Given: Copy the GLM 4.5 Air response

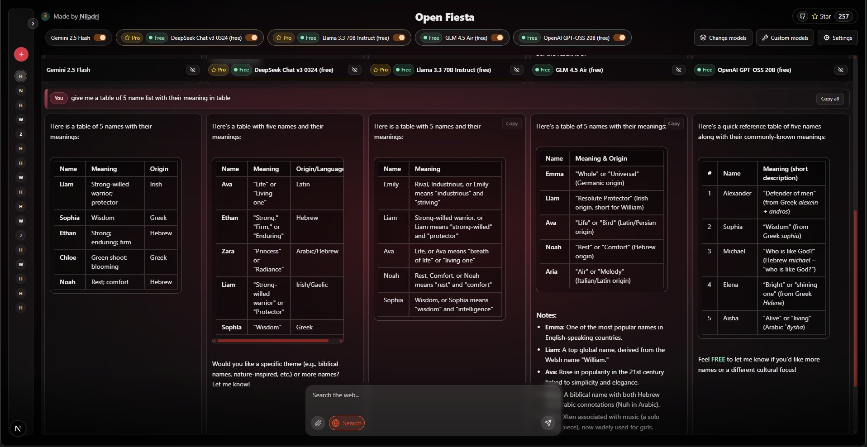Looking at the screenshot, I should coord(674,124).
